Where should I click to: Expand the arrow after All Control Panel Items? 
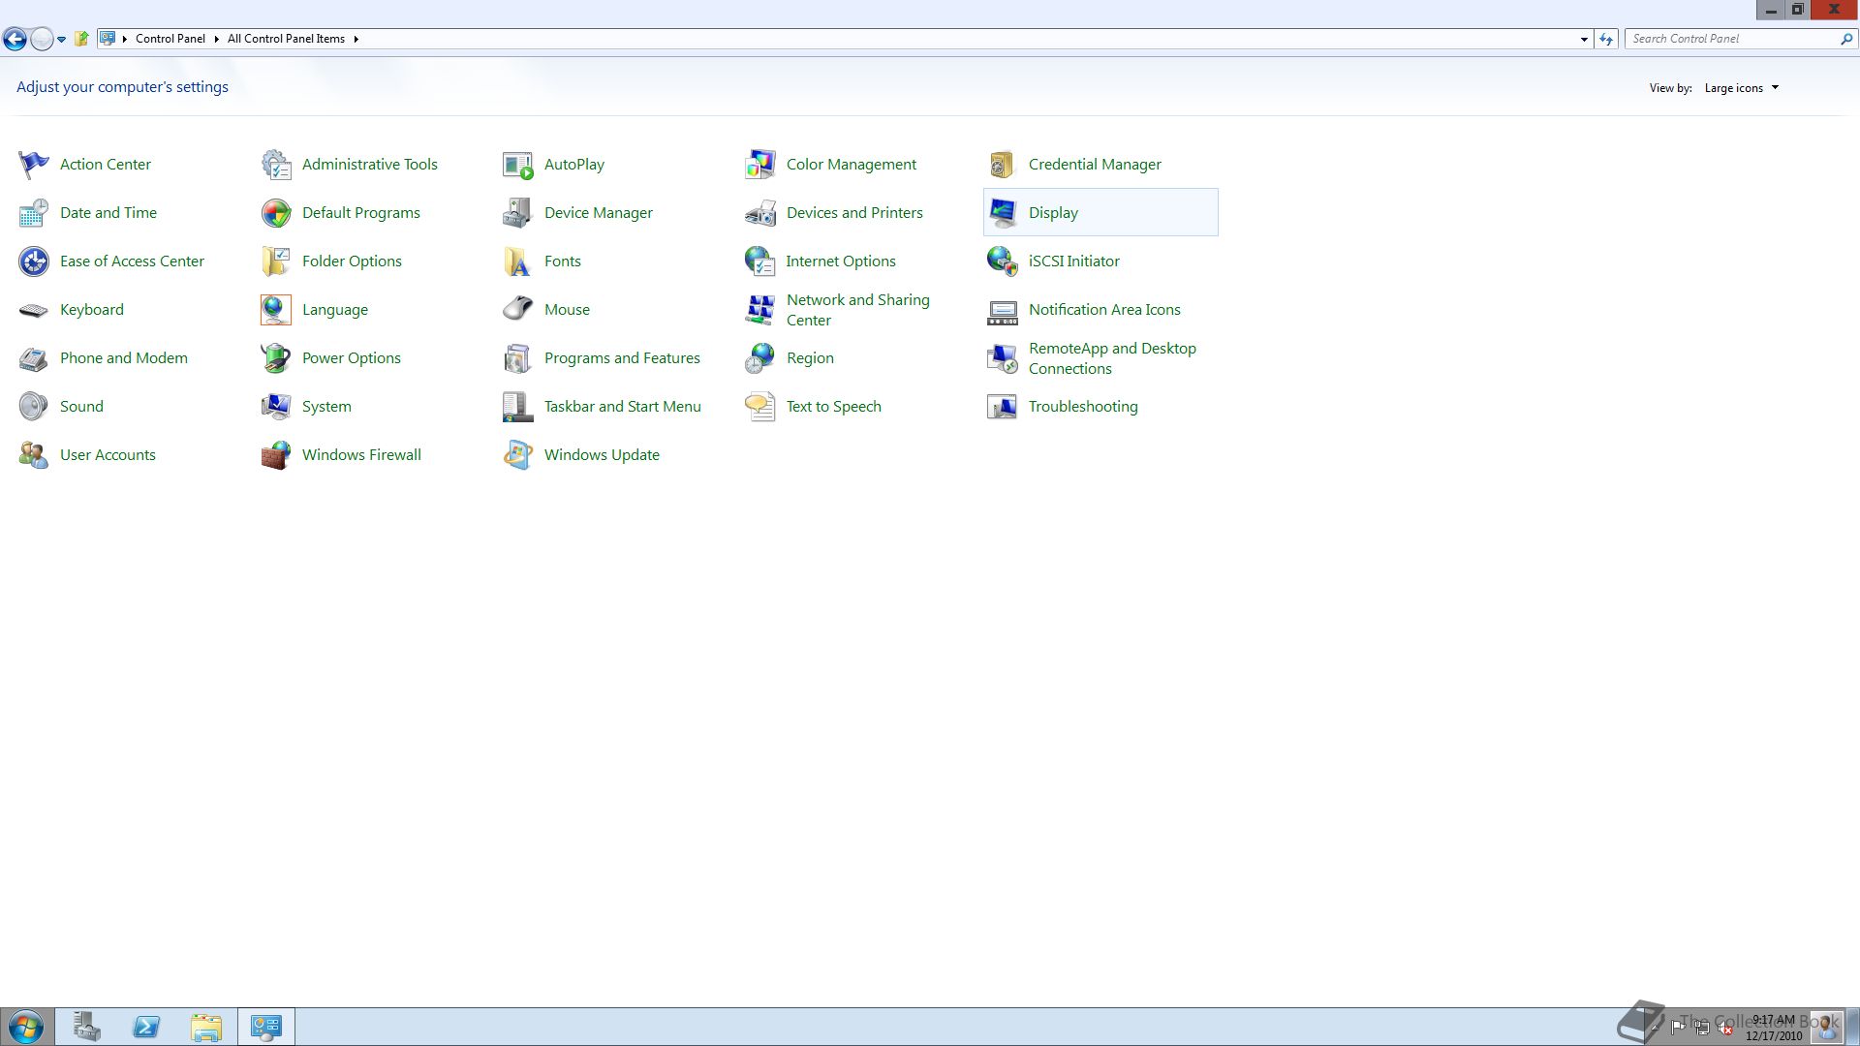click(356, 40)
